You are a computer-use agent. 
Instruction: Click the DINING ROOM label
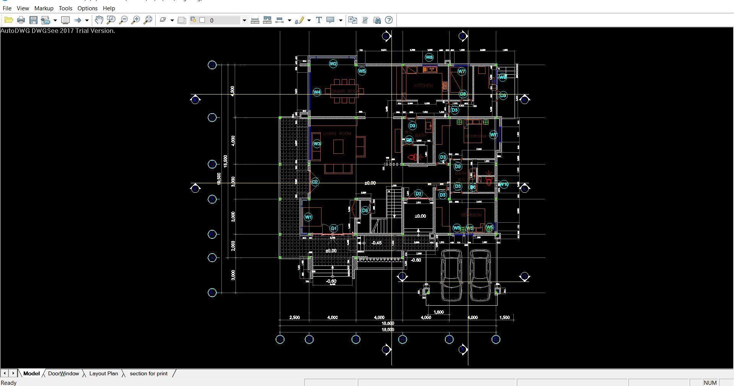pyautogui.click(x=345, y=91)
